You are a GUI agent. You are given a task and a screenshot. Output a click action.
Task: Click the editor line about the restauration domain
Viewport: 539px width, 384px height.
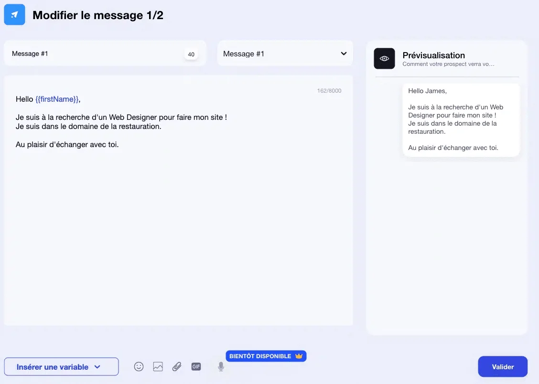[x=88, y=127]
